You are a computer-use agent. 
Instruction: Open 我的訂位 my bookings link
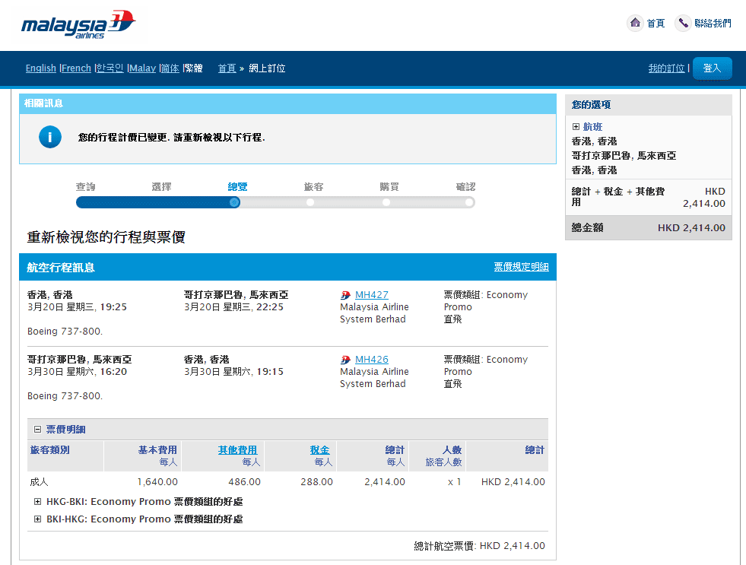tap(666, 68)
